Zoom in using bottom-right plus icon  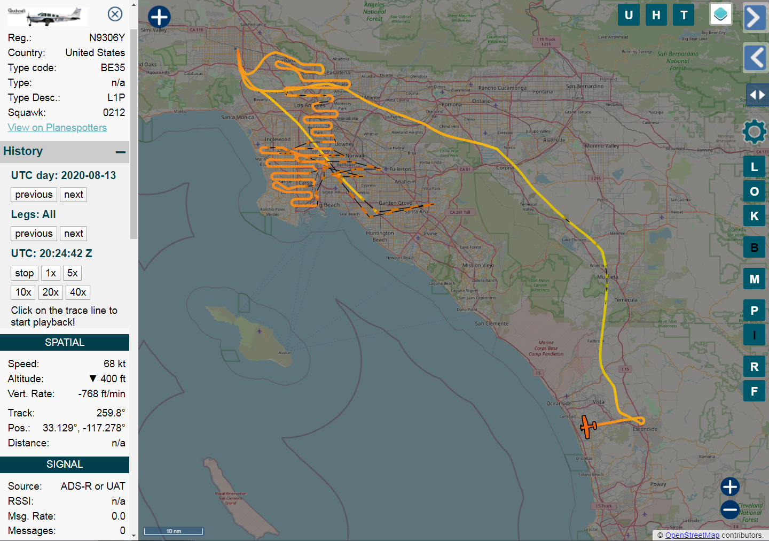point(729,486)
